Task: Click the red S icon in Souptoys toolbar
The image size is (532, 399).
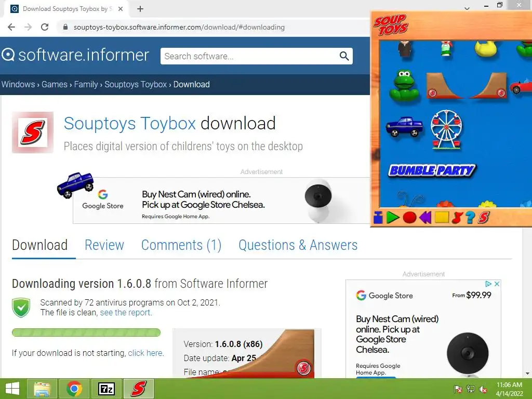Action: [484, 218]
